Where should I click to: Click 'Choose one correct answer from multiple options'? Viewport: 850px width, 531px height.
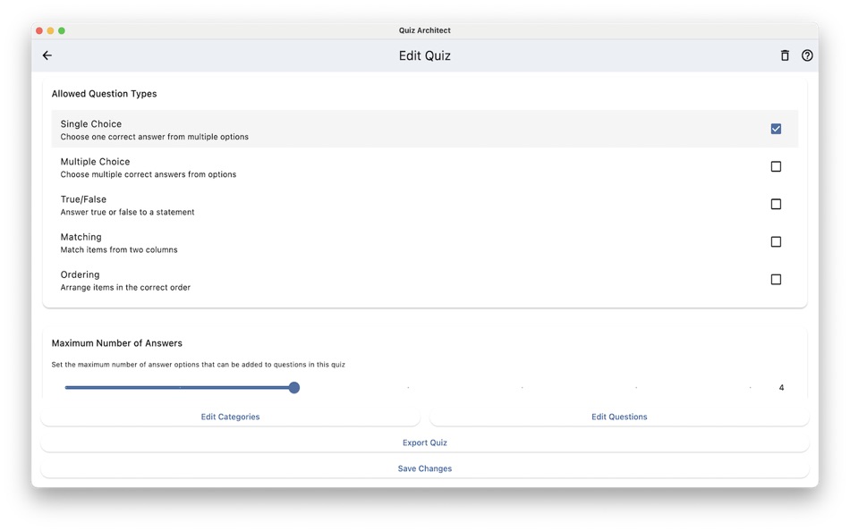pyautogui.click(x=155, y=137)
